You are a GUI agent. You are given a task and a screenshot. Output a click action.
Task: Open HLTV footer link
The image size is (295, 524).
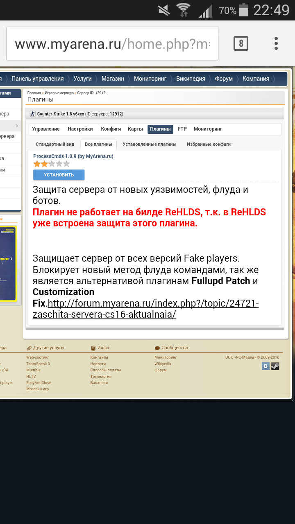(31, 377)
